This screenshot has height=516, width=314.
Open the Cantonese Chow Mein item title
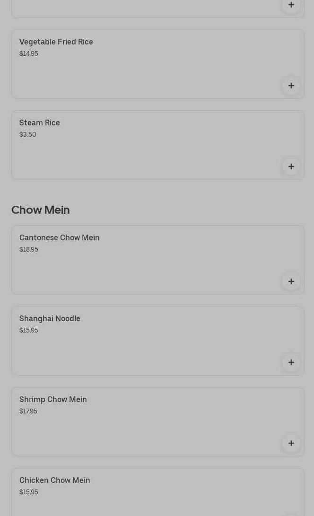60,238
